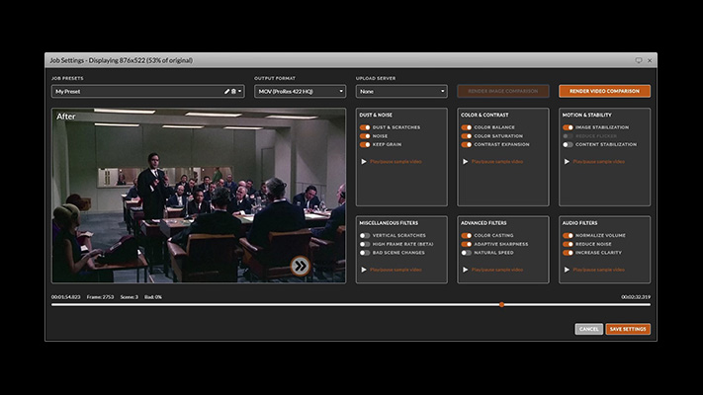Open the Advanced Filters Play/pause sample video link
The image size is (703, 395).
point(497,270)
